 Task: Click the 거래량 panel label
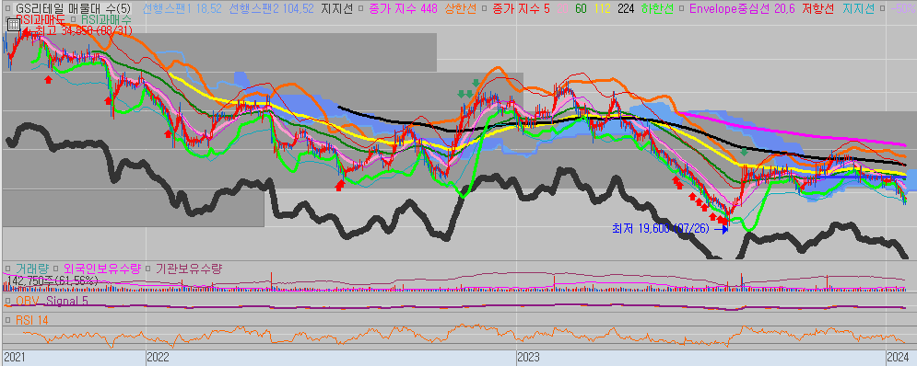click(31, 269)
